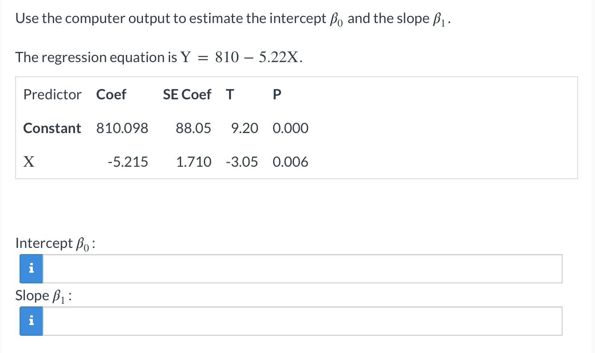Select the p-value 0.006 for X
Viewport: 595px width, 353px height.
291,162
